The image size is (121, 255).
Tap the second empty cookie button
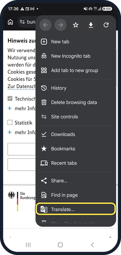pyautogui.click(x=21, y=164)
